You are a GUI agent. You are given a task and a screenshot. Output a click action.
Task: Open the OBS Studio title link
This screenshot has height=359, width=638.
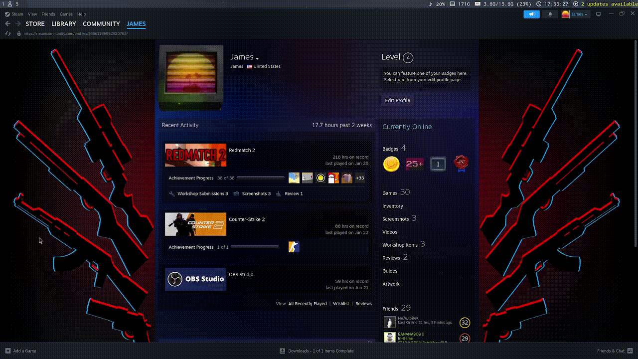[241, 274]
